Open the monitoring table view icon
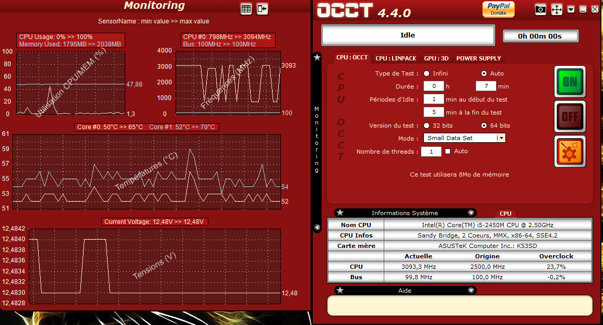Image resolution: width=603 pixels, height=325 pixels. [x=246, y=9]
